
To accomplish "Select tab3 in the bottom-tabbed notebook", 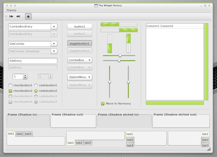I will (88, 143).
